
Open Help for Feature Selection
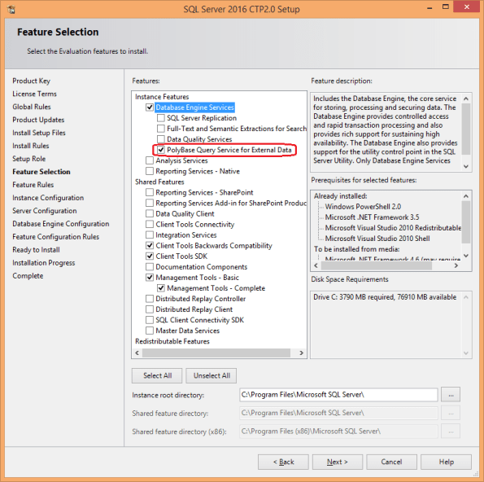pyautogui.click(x=446, y=462)
